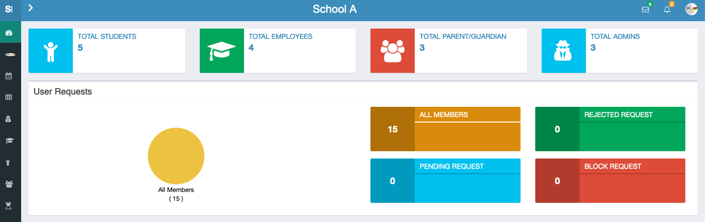The height and width of the screenshot is (222, 705).
Task: Open the envelope messages icon
Action: [x=645, y=9]
